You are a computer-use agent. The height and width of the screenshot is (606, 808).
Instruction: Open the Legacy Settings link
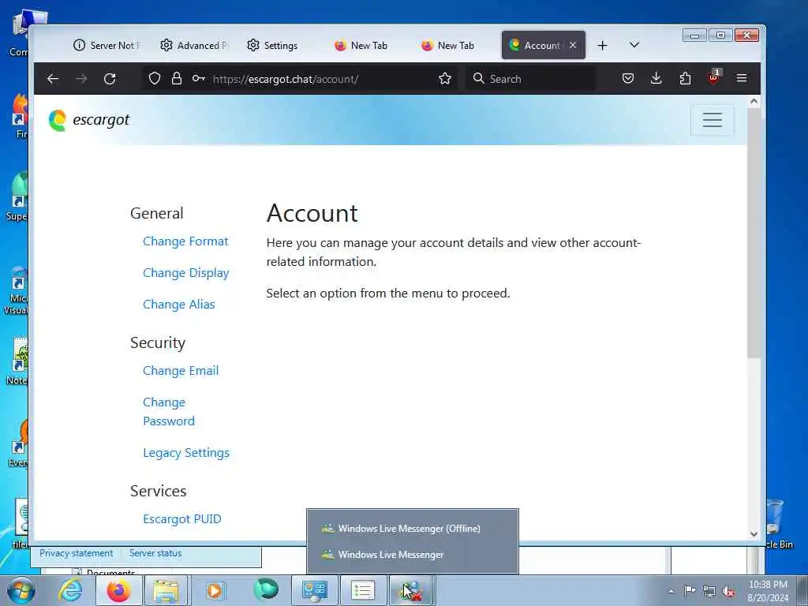point(186,452)
